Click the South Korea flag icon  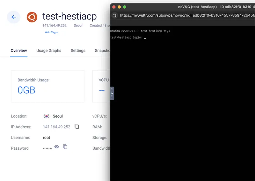[x=47, y=116]
